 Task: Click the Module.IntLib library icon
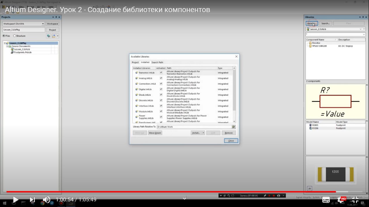pos(137,111)
